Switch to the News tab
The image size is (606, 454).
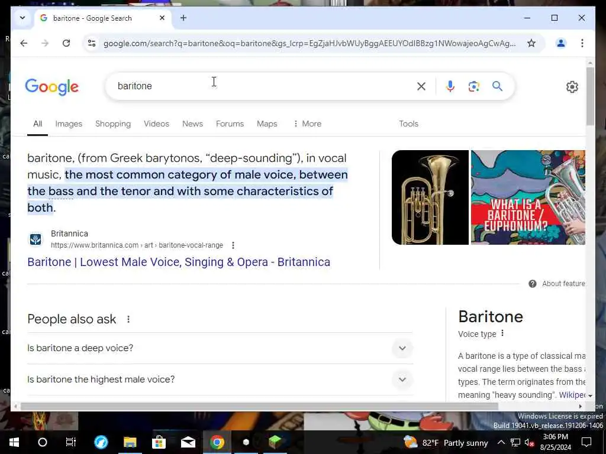(192, 124)
